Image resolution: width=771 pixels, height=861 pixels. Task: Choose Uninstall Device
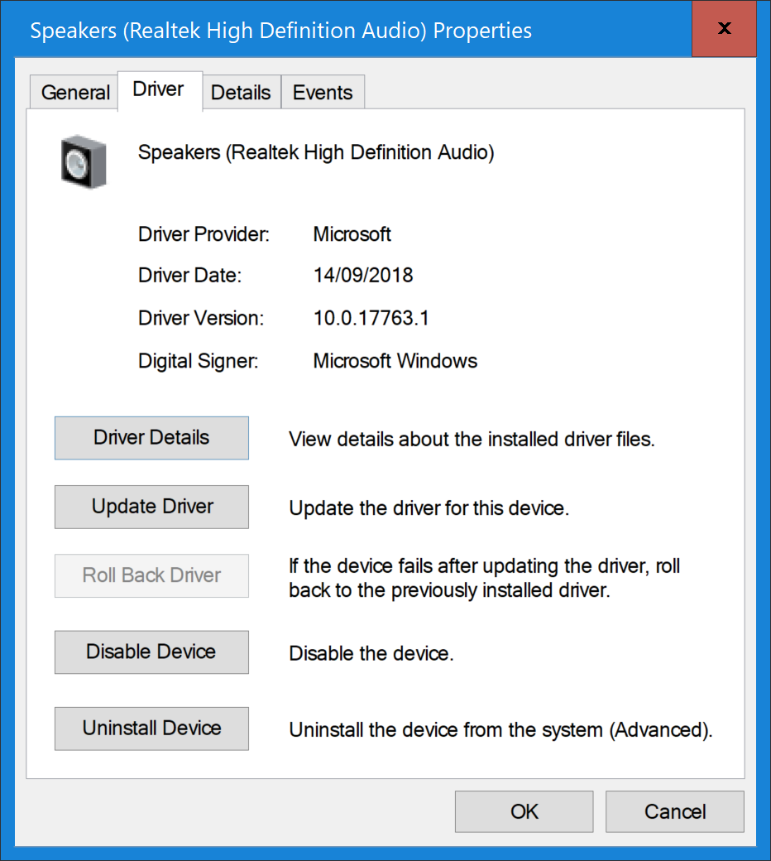pos(151,729)
